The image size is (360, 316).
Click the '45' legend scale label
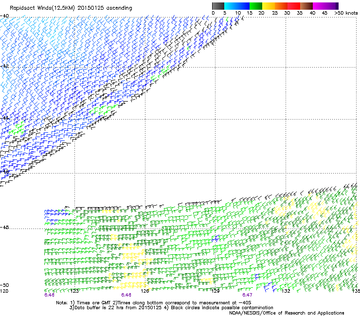[324, 13]
